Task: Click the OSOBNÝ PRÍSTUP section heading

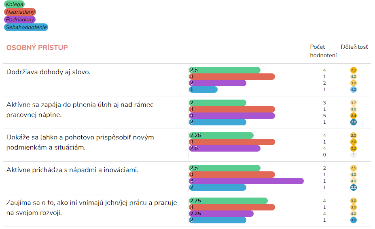Action: tap(37, 48)
